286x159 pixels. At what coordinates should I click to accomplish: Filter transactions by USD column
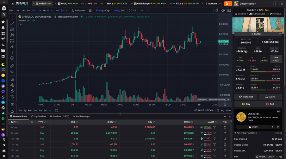click(77, 122)
